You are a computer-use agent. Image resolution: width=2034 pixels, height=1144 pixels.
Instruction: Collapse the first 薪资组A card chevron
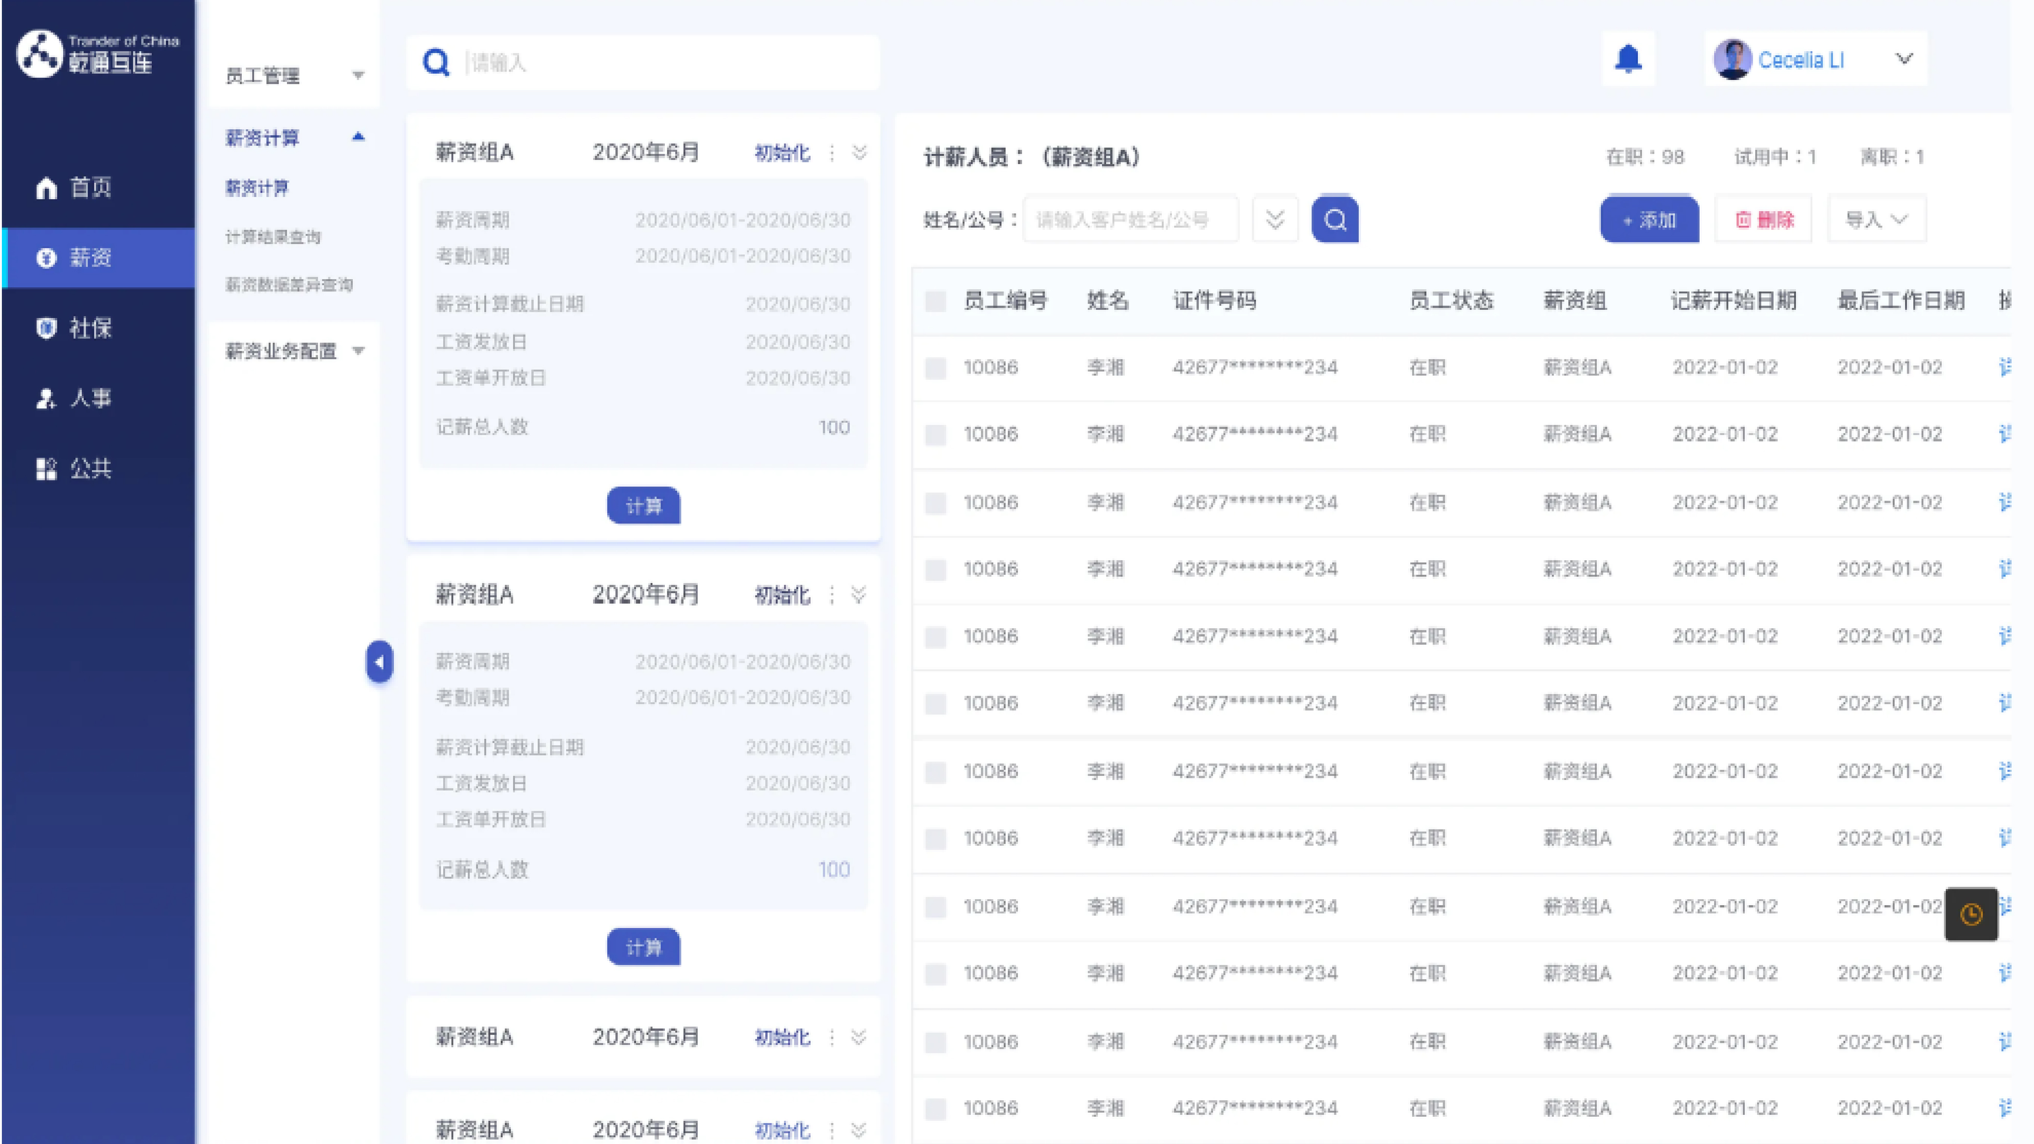tap(859, 152)
